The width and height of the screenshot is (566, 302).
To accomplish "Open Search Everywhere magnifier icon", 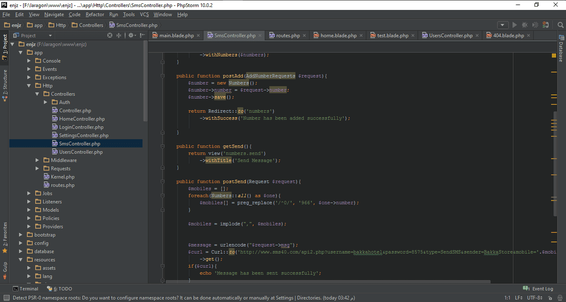I will coord(559,25).
